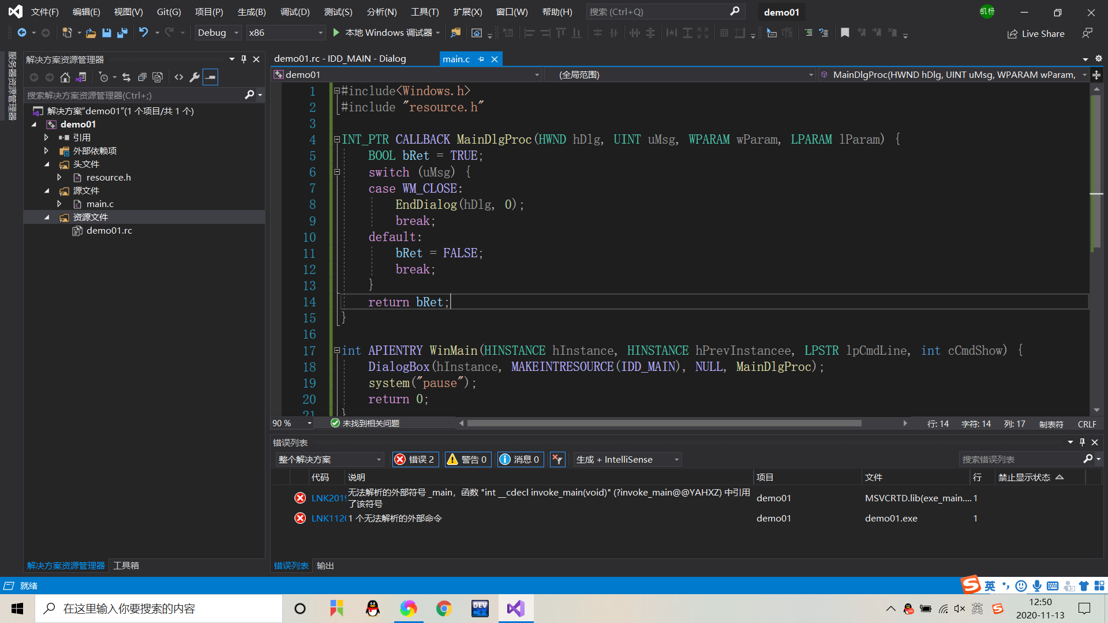1108x623 pixels.
Task: Toggle pin on the main.c tab
Action: click(481, 59)
